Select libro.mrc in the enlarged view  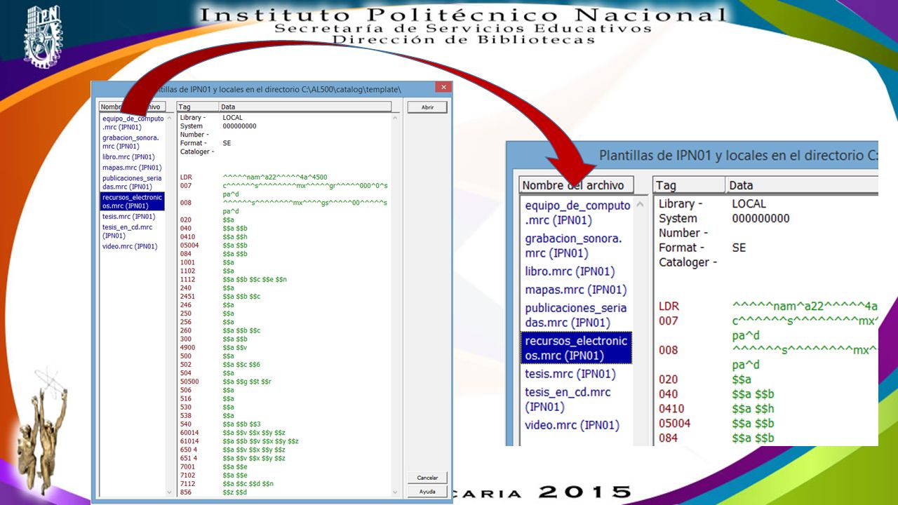click(x=570, y=271)
